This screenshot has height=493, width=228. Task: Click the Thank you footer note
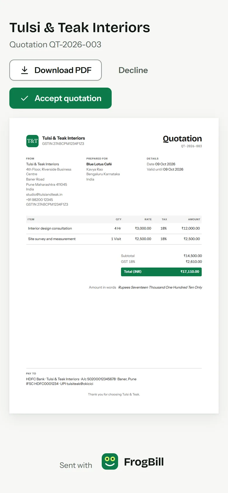[114, 394]
